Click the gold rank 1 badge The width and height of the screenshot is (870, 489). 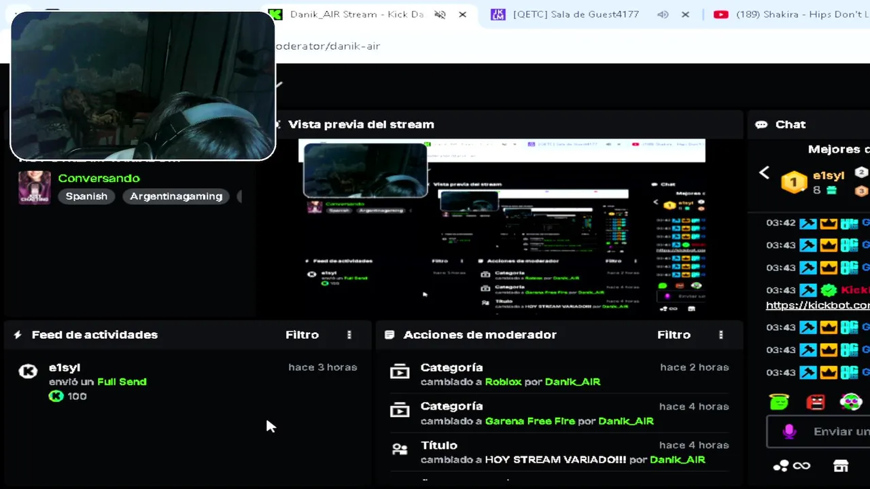793,182
